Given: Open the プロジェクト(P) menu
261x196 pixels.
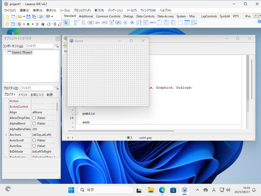Looking at the screenshot, I should 82,10.
